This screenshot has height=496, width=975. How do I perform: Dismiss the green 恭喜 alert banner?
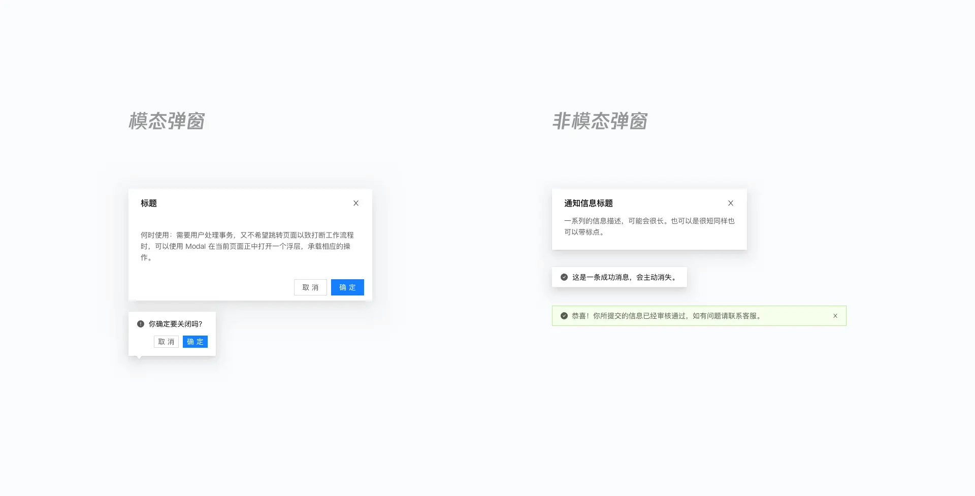(835, 316)
